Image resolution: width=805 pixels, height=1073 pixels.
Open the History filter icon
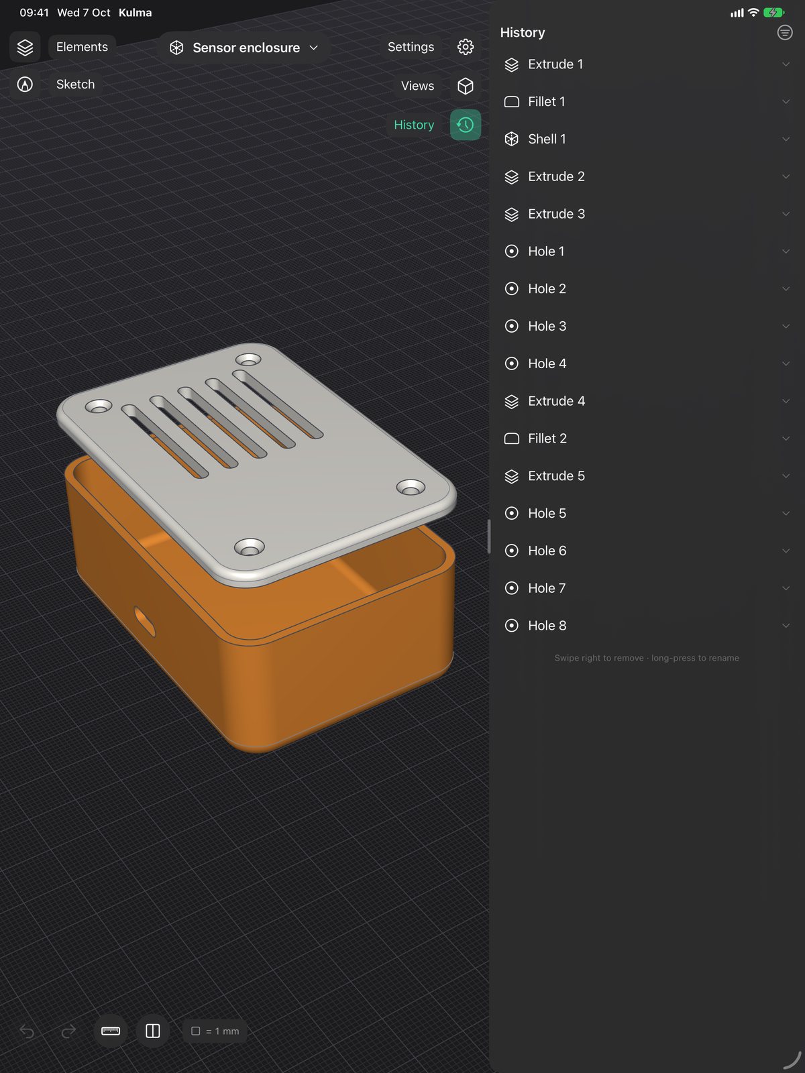tap(785, 33)
